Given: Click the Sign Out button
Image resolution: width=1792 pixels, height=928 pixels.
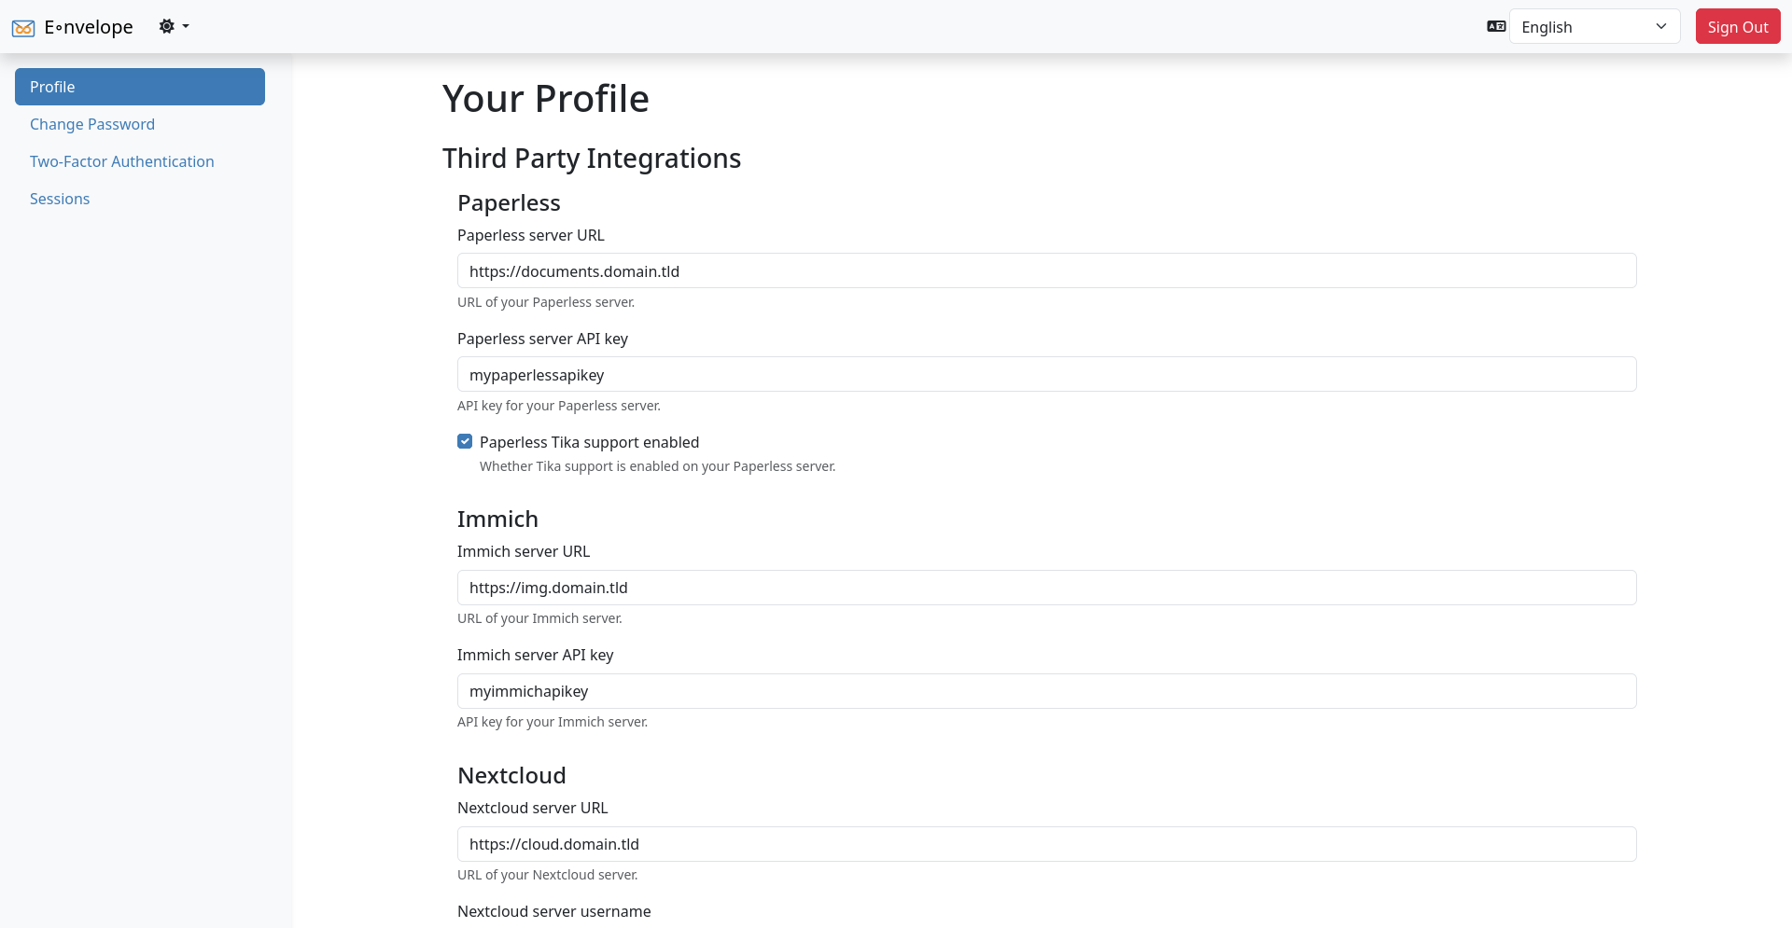Looking at the screenshot, I should coord(1737,26).
